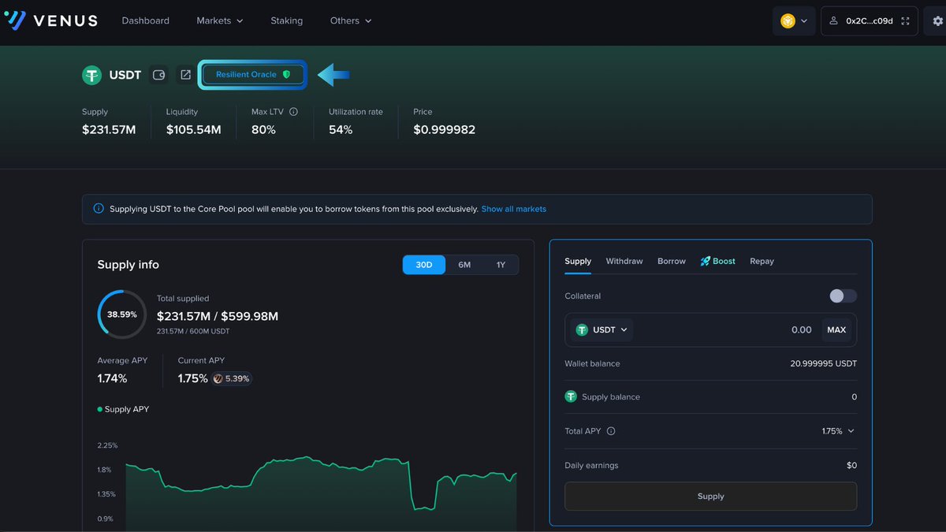The width and height of the screenshot is (946, 532).
Task: Enable the Collateral toggle
Action: 842,296
